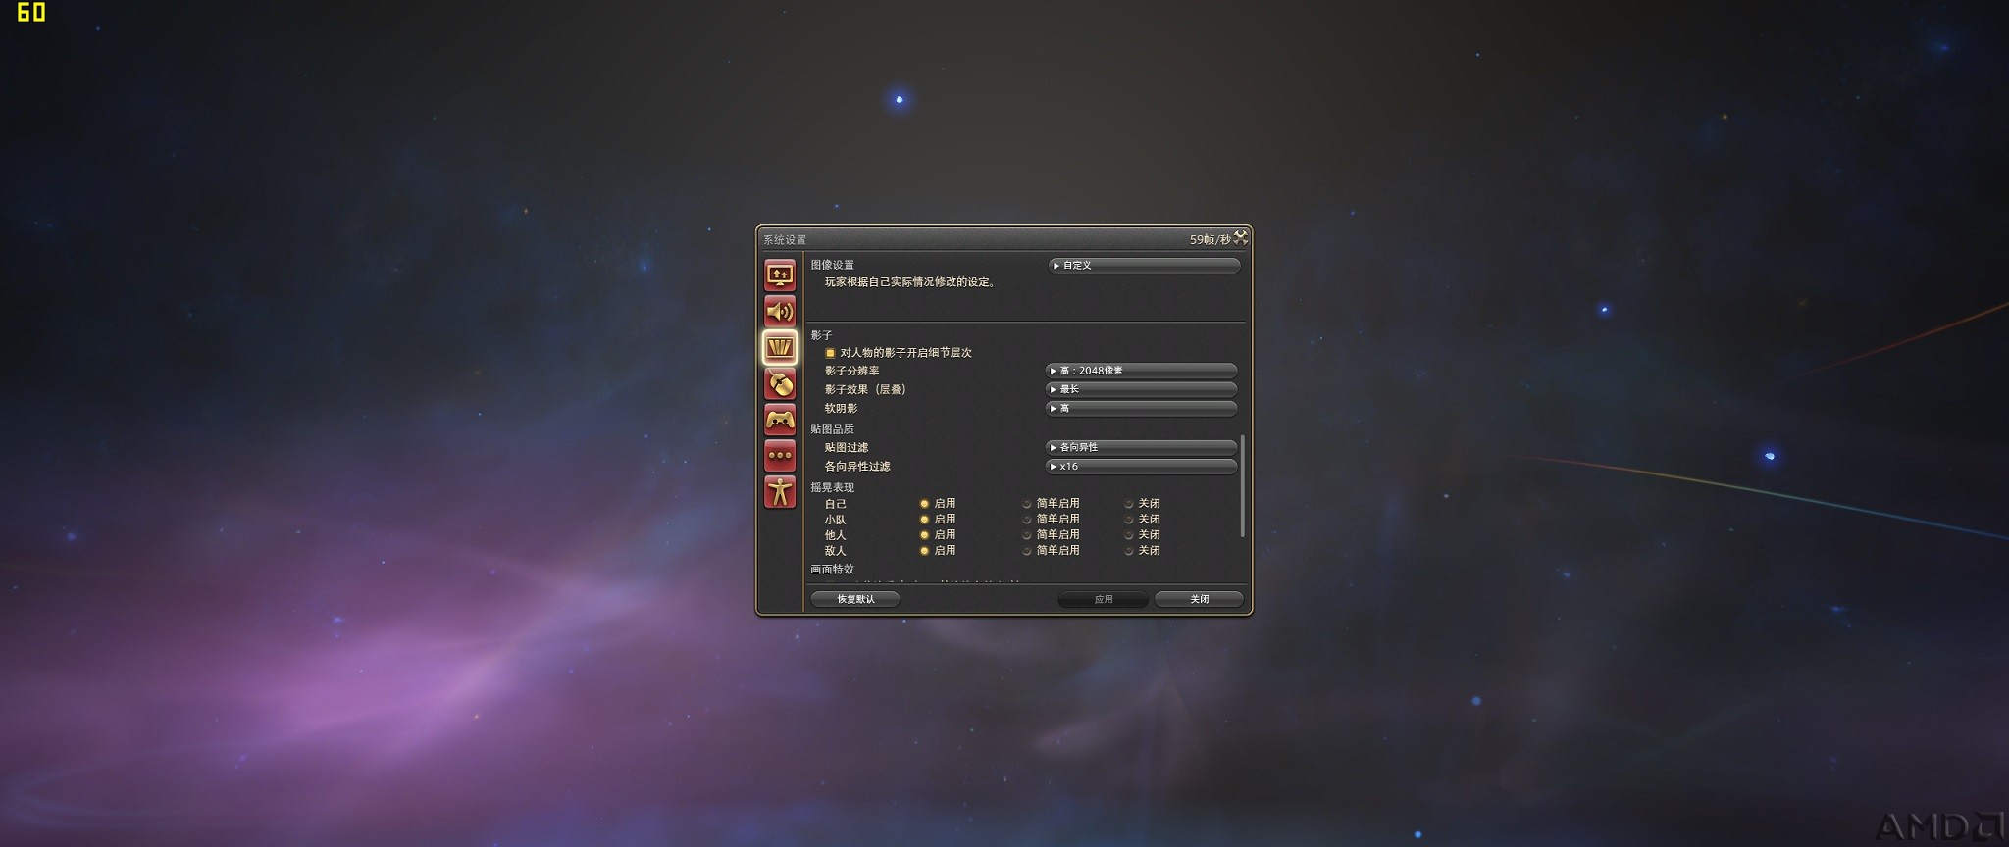The image size is (2009, 847).
Task: Select 关闭 for 他人 sway
Action: pos(1129,535)
